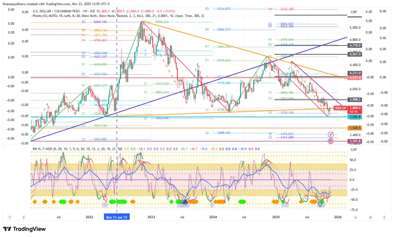Click the US flag economic event icon
The image size is (394, 237).
pos(331,141)
